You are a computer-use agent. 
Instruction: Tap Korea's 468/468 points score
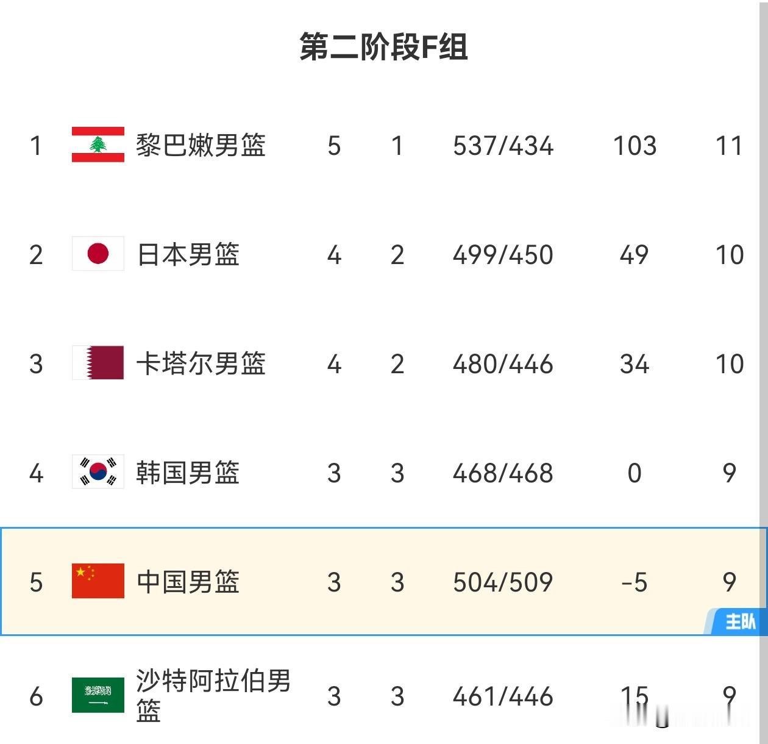point(503,473)
